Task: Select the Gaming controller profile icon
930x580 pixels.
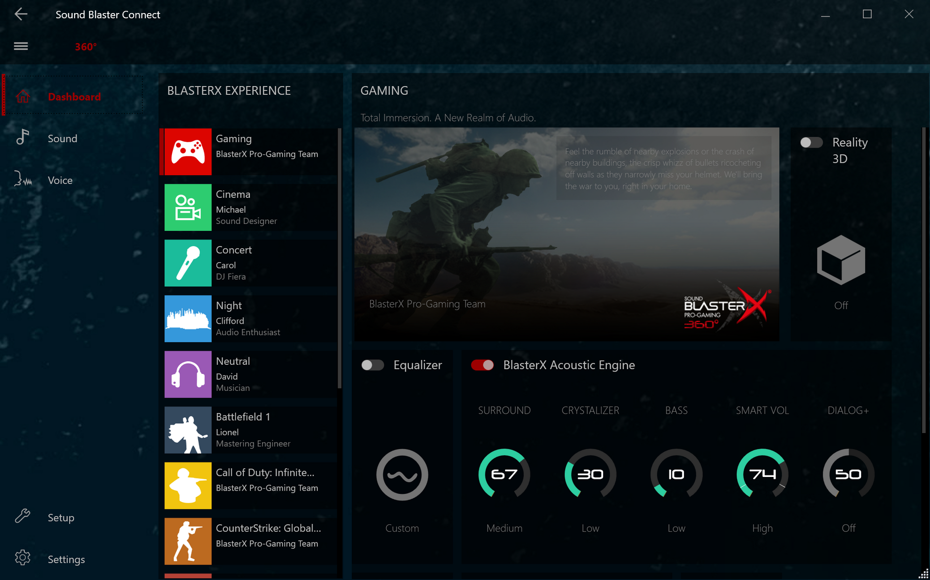Action: click(188, 152)
